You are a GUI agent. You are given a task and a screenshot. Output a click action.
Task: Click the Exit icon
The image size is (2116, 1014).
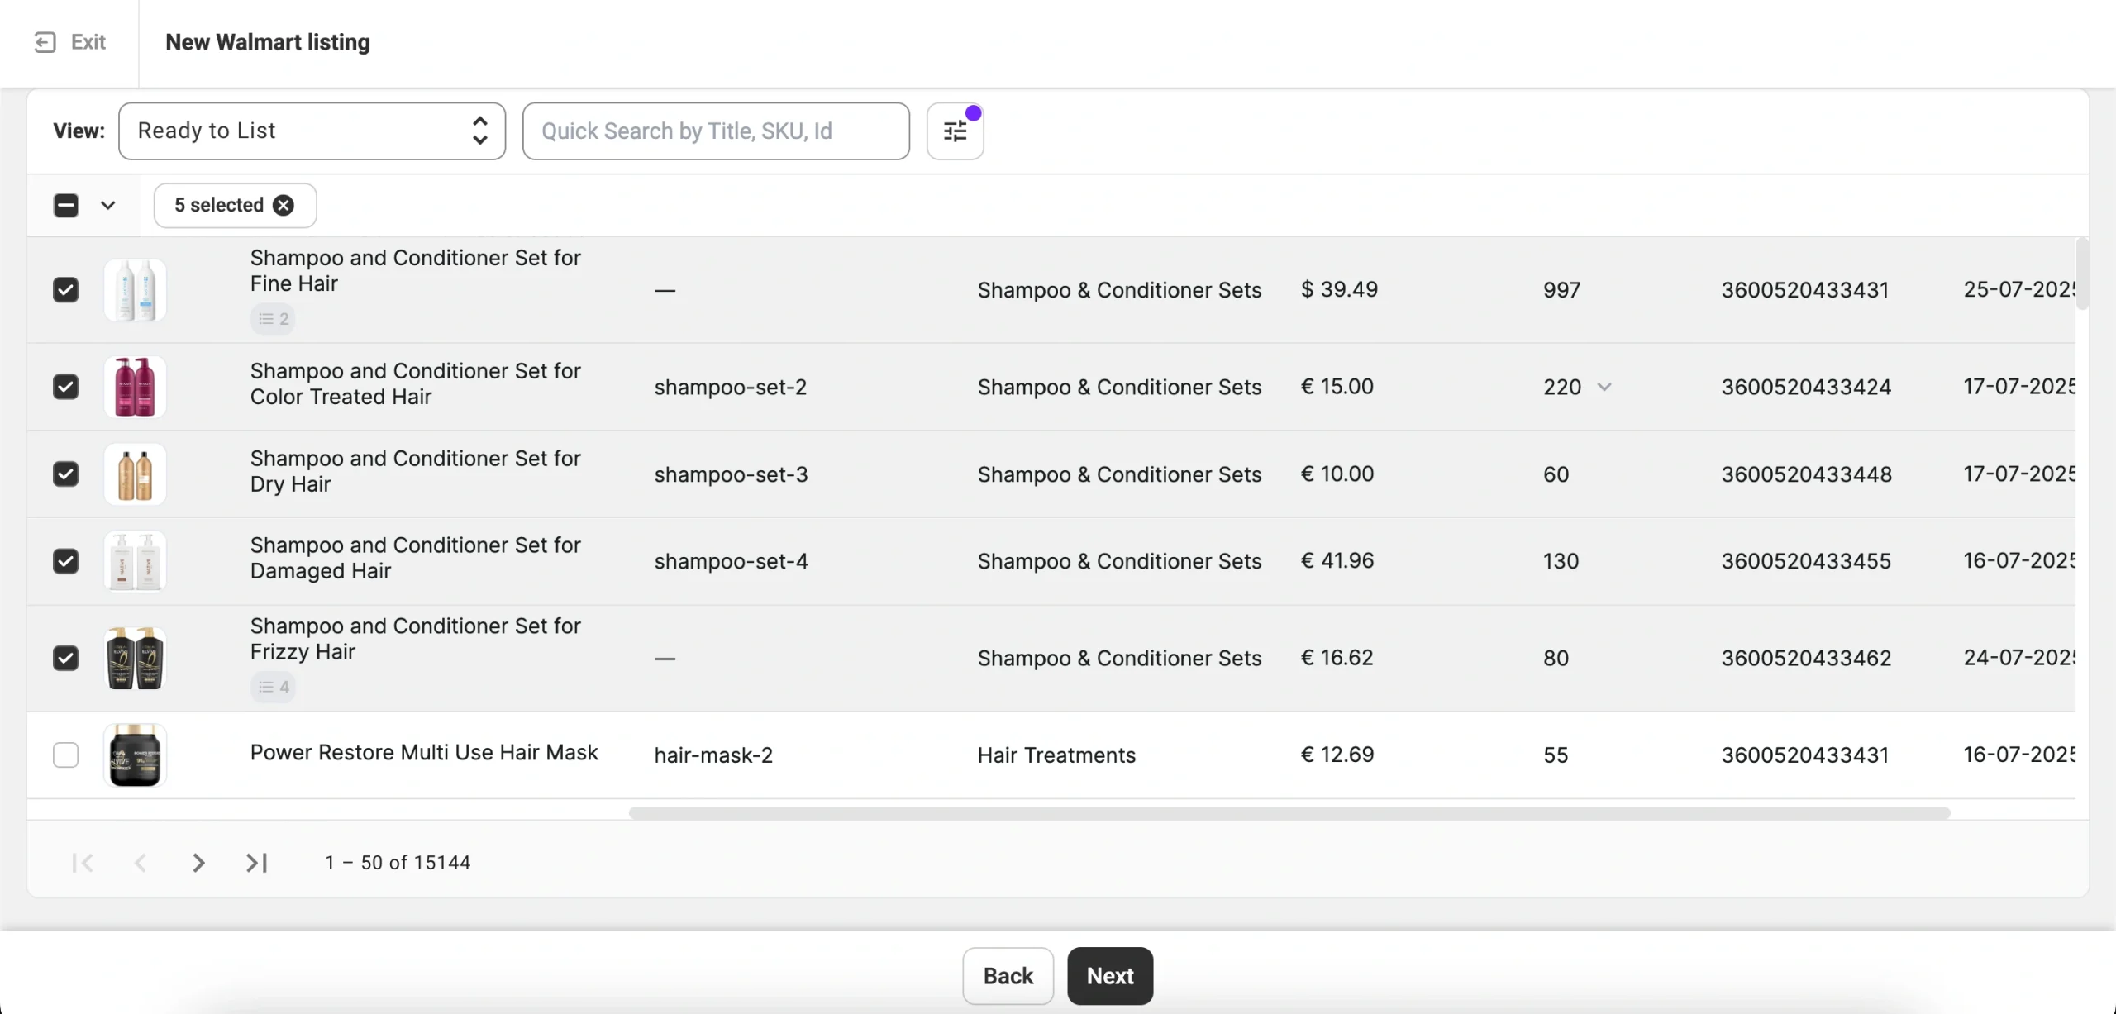point(45,42)
